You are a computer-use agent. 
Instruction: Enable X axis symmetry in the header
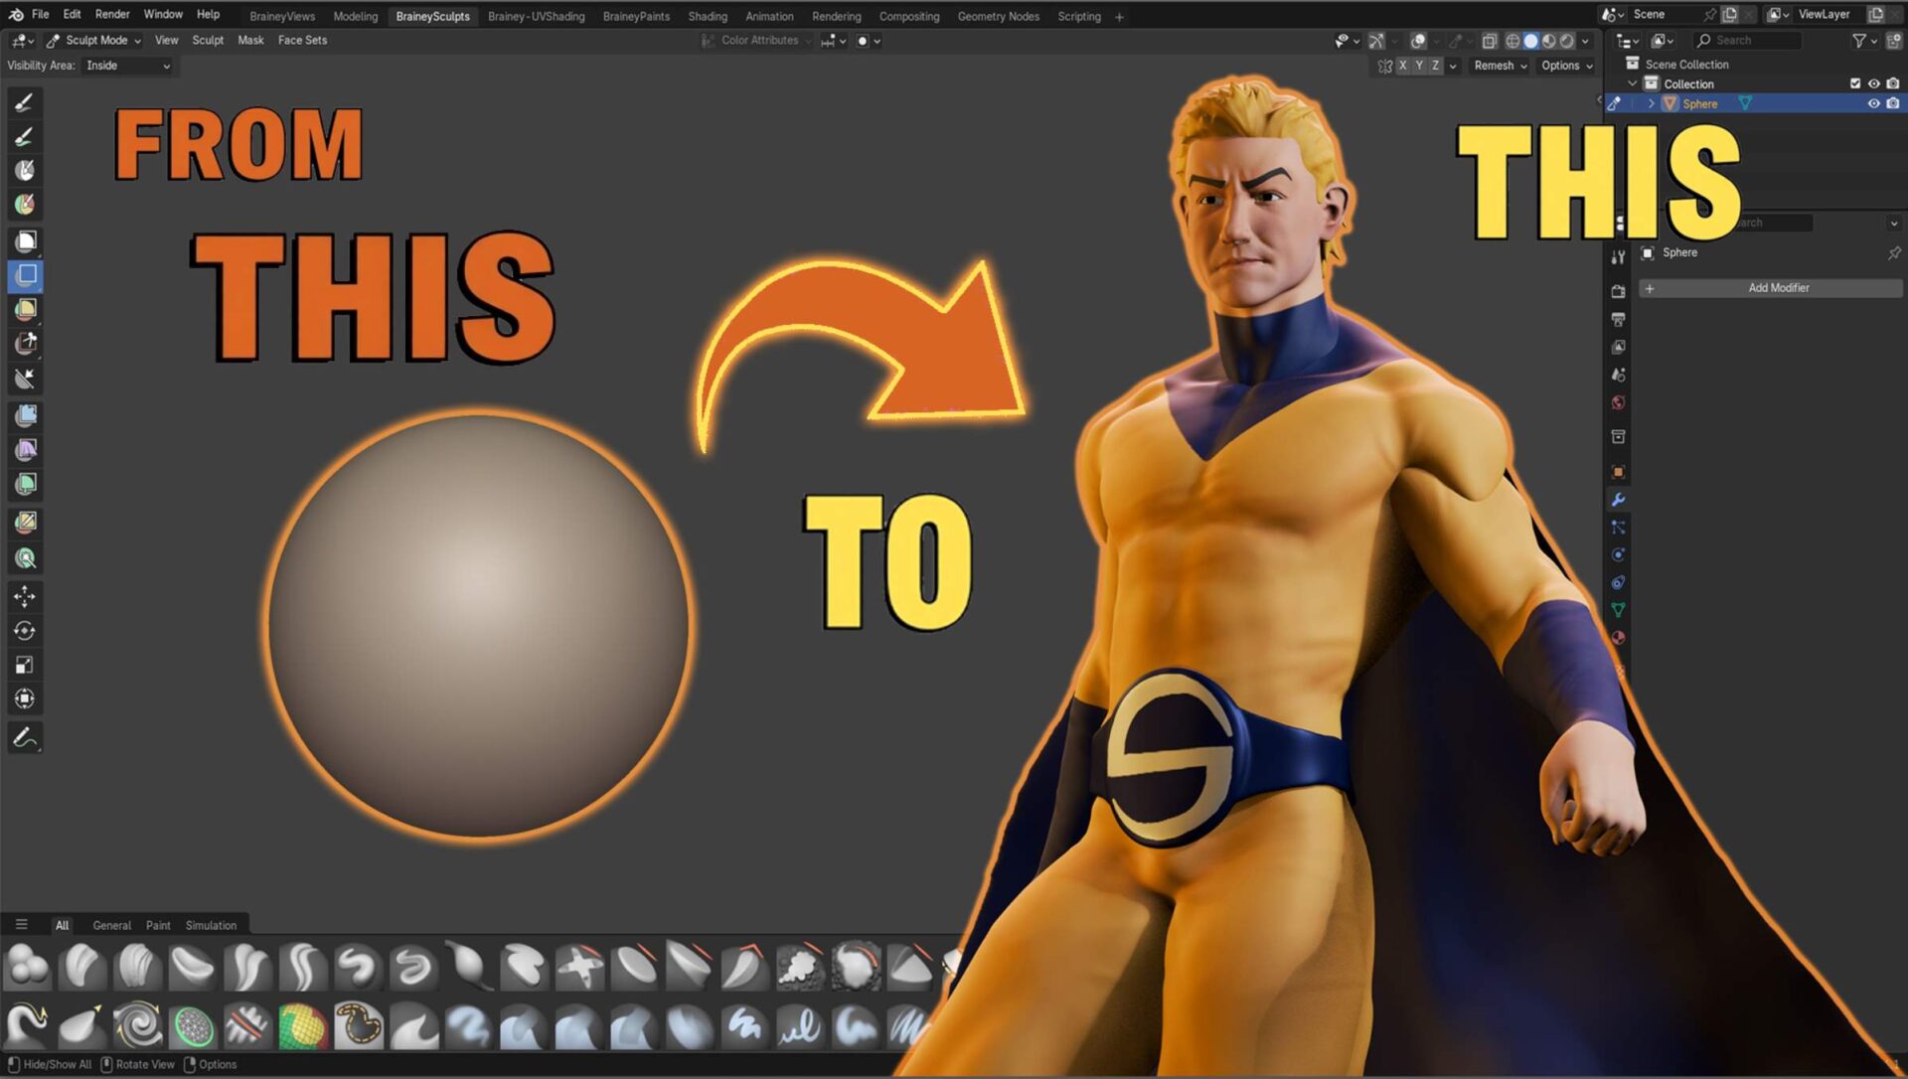(1402, 66)
